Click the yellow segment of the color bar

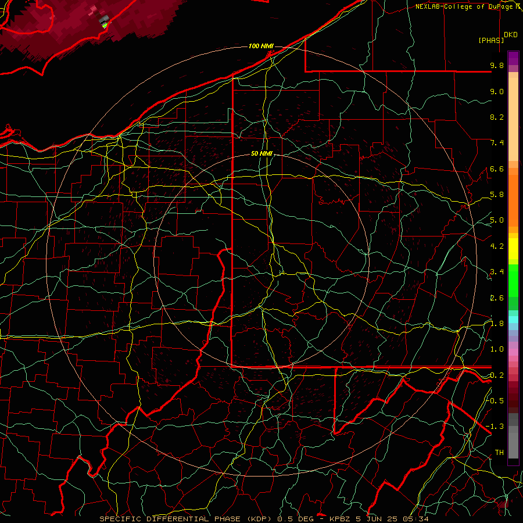point(513,249)
